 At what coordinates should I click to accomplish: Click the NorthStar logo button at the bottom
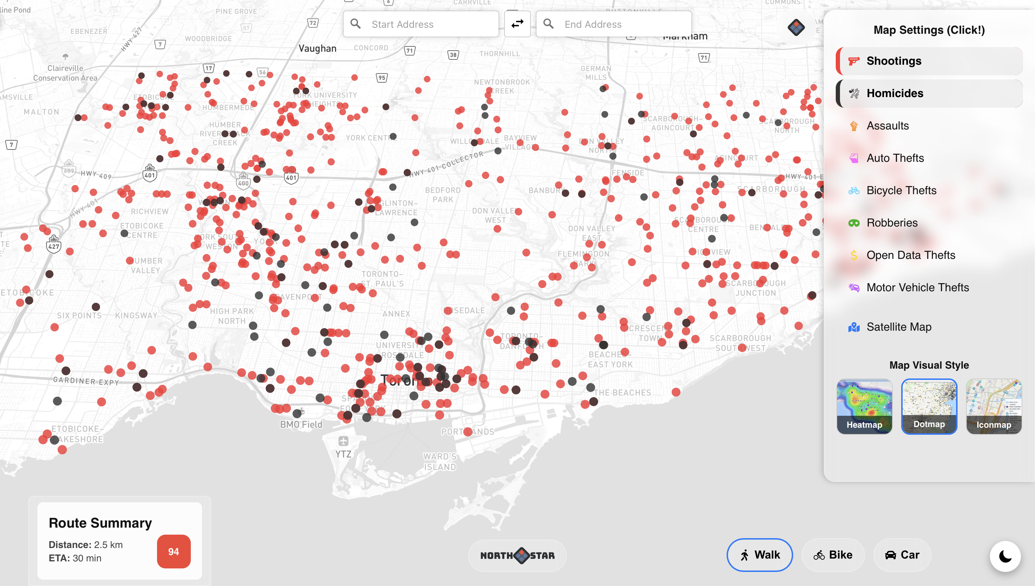517,555
